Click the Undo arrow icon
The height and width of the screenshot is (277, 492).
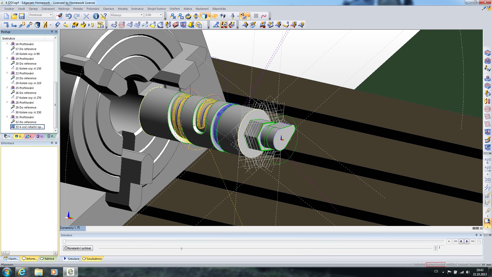(x=68, y=16)
